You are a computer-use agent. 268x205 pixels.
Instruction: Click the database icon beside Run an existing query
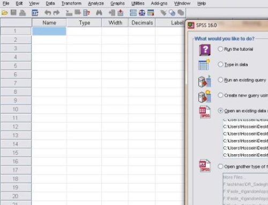click(x=205, y=81)
